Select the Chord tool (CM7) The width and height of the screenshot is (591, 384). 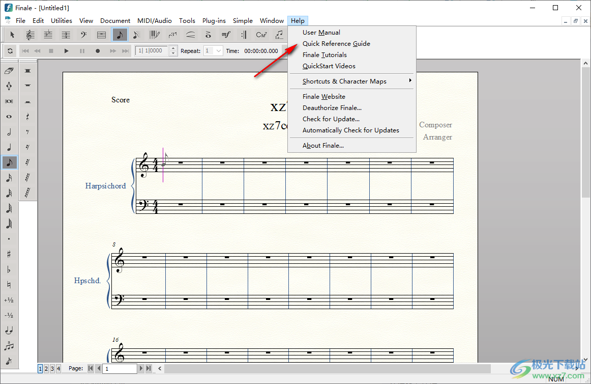(x=261, y=35)
